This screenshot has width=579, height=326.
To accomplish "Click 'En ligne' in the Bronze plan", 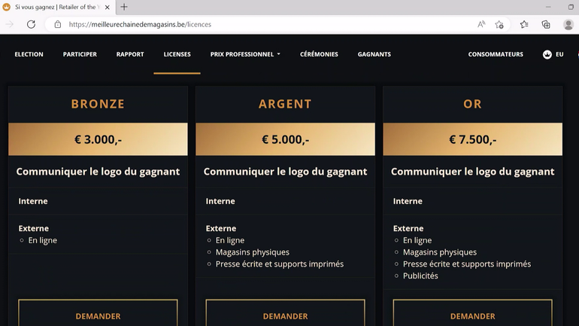I will tap(42, 240).
